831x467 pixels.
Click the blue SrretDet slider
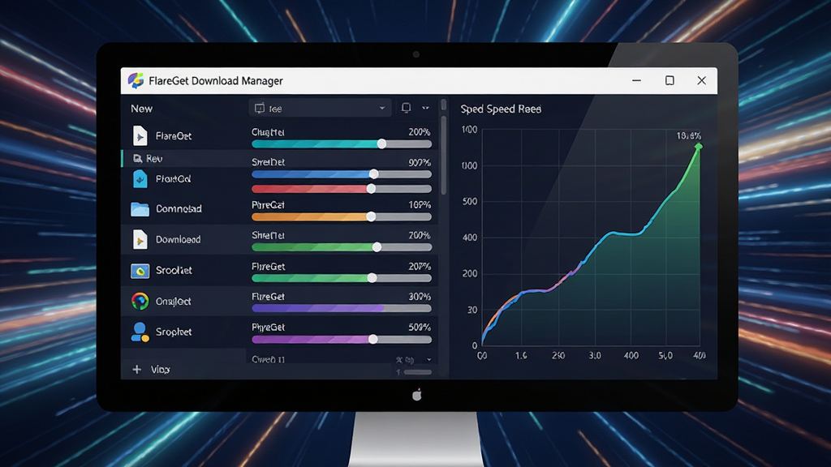point(342,174)
